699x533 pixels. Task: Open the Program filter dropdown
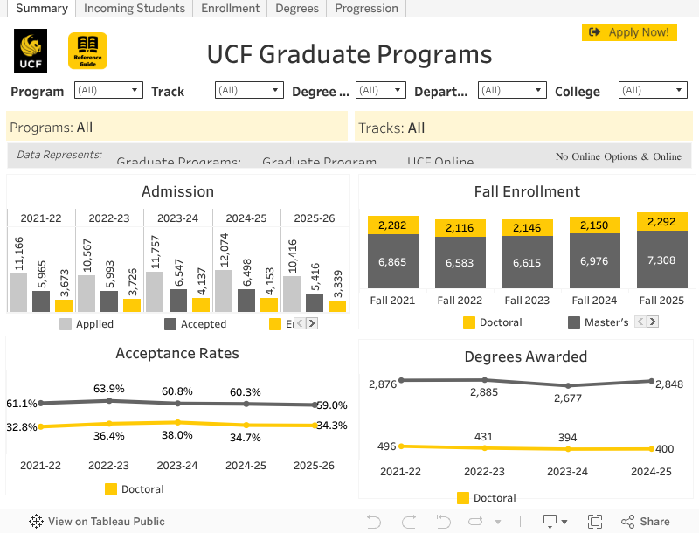tap(107, 90)
